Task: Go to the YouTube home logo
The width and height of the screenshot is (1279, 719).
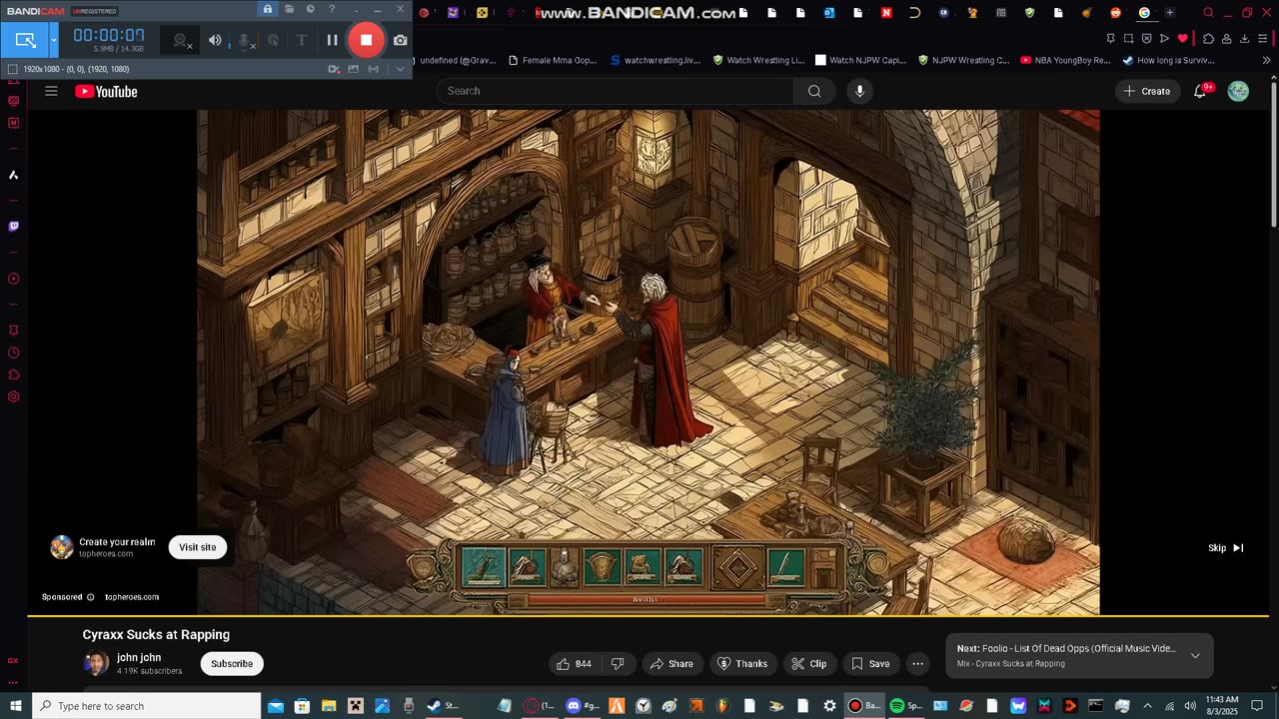Action: pos(106,92)
